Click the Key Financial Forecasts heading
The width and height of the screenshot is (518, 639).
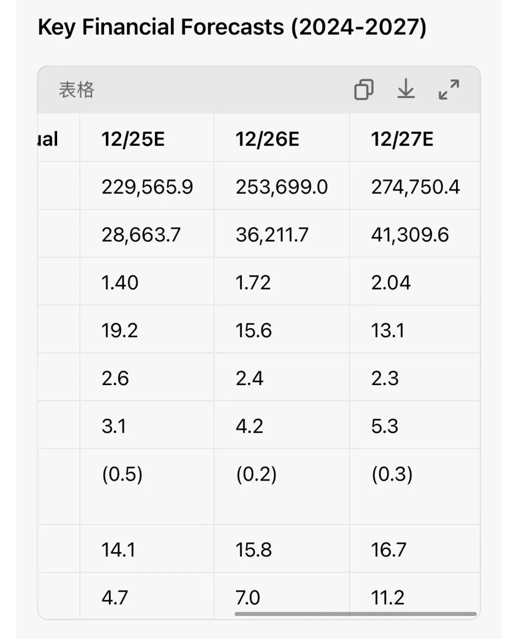[232, 27]
